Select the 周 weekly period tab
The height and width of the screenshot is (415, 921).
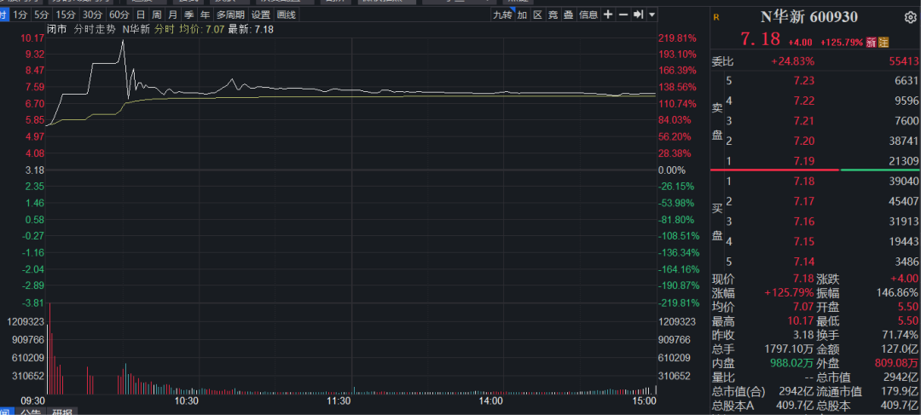pos(156,14)
